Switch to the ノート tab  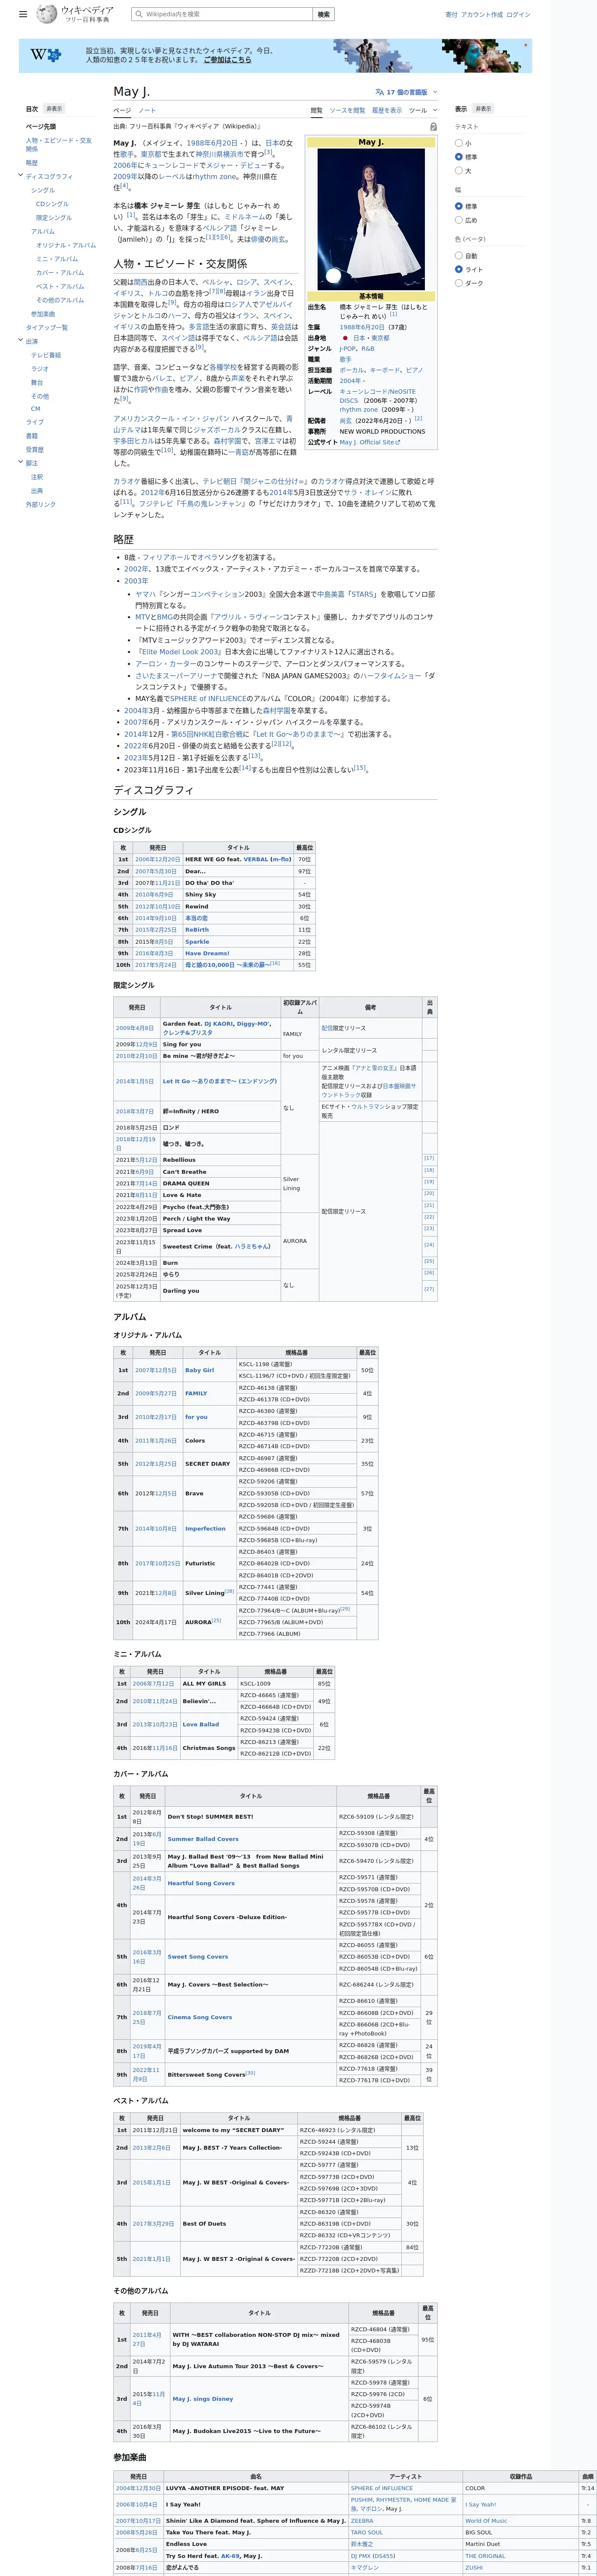147,111
